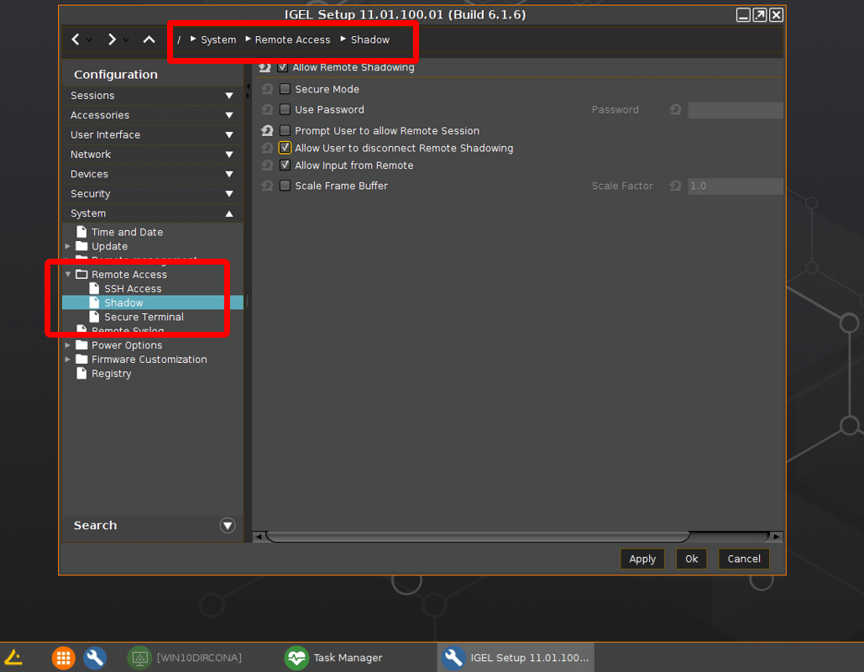Go back with the left navigation arrow

point(76,39)
